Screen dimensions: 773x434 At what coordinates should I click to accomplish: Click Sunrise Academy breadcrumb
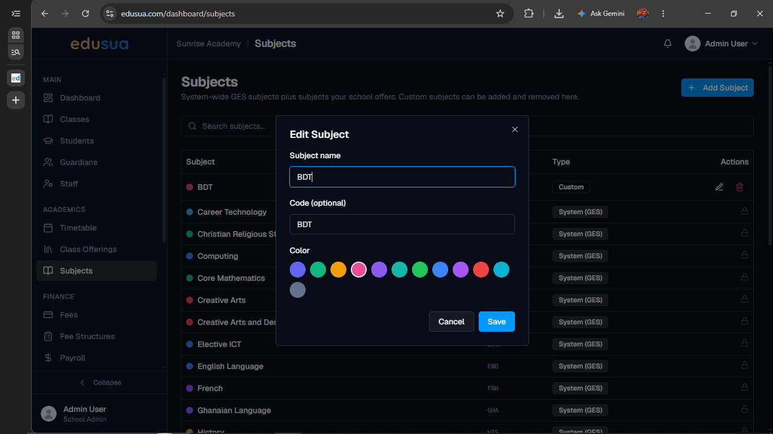pos(208,44)
